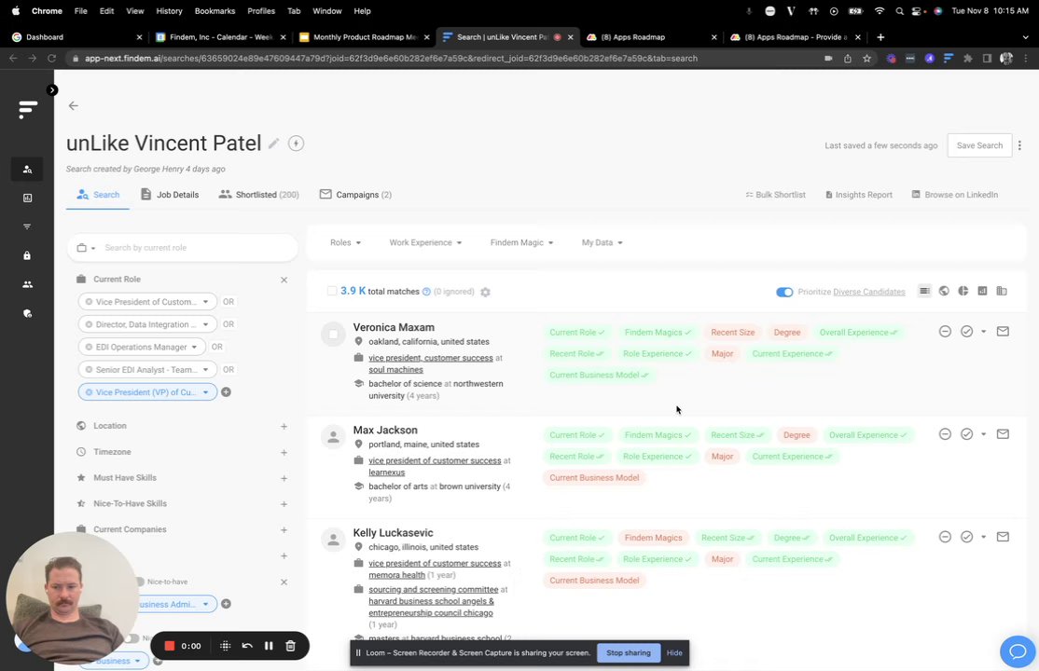This screenshot has width=1039, height=671.
Task: Open the Work Experience filter dropdown
Action: (425, 242)
